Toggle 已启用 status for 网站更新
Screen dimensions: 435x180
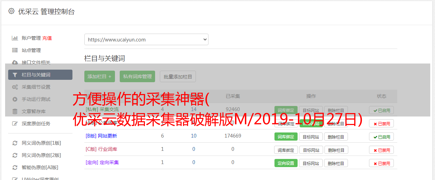click(x=382, y=137)
